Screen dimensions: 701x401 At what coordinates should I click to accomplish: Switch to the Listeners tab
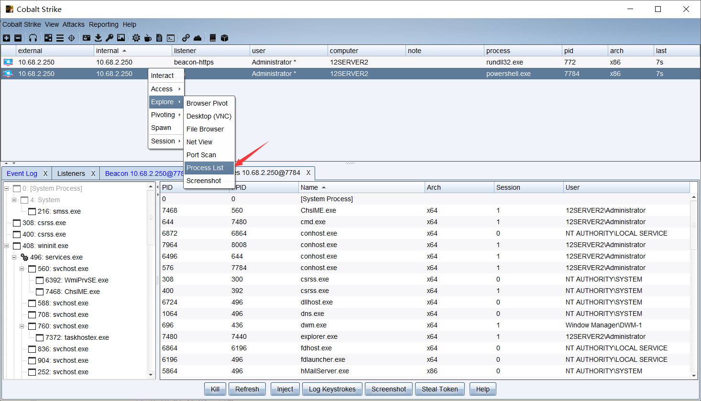[71, 173]
